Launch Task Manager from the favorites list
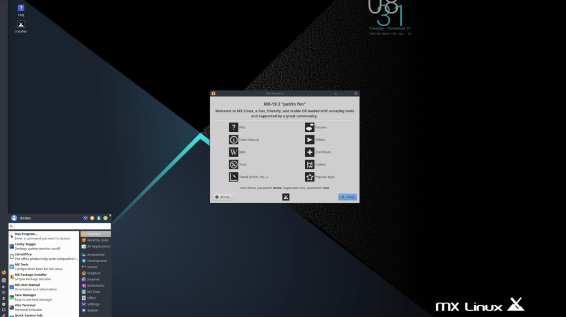The height and width of the screenshot is (317, 566). (x=44, y=297)
